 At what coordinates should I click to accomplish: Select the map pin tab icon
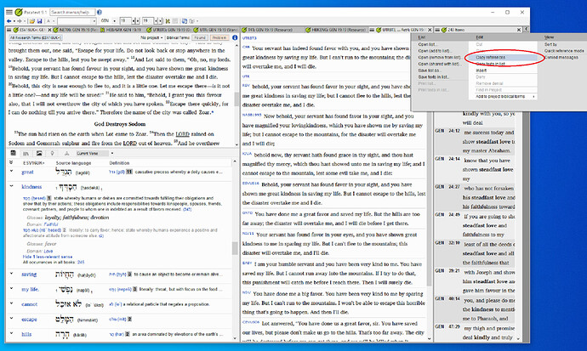coord(53,154)
